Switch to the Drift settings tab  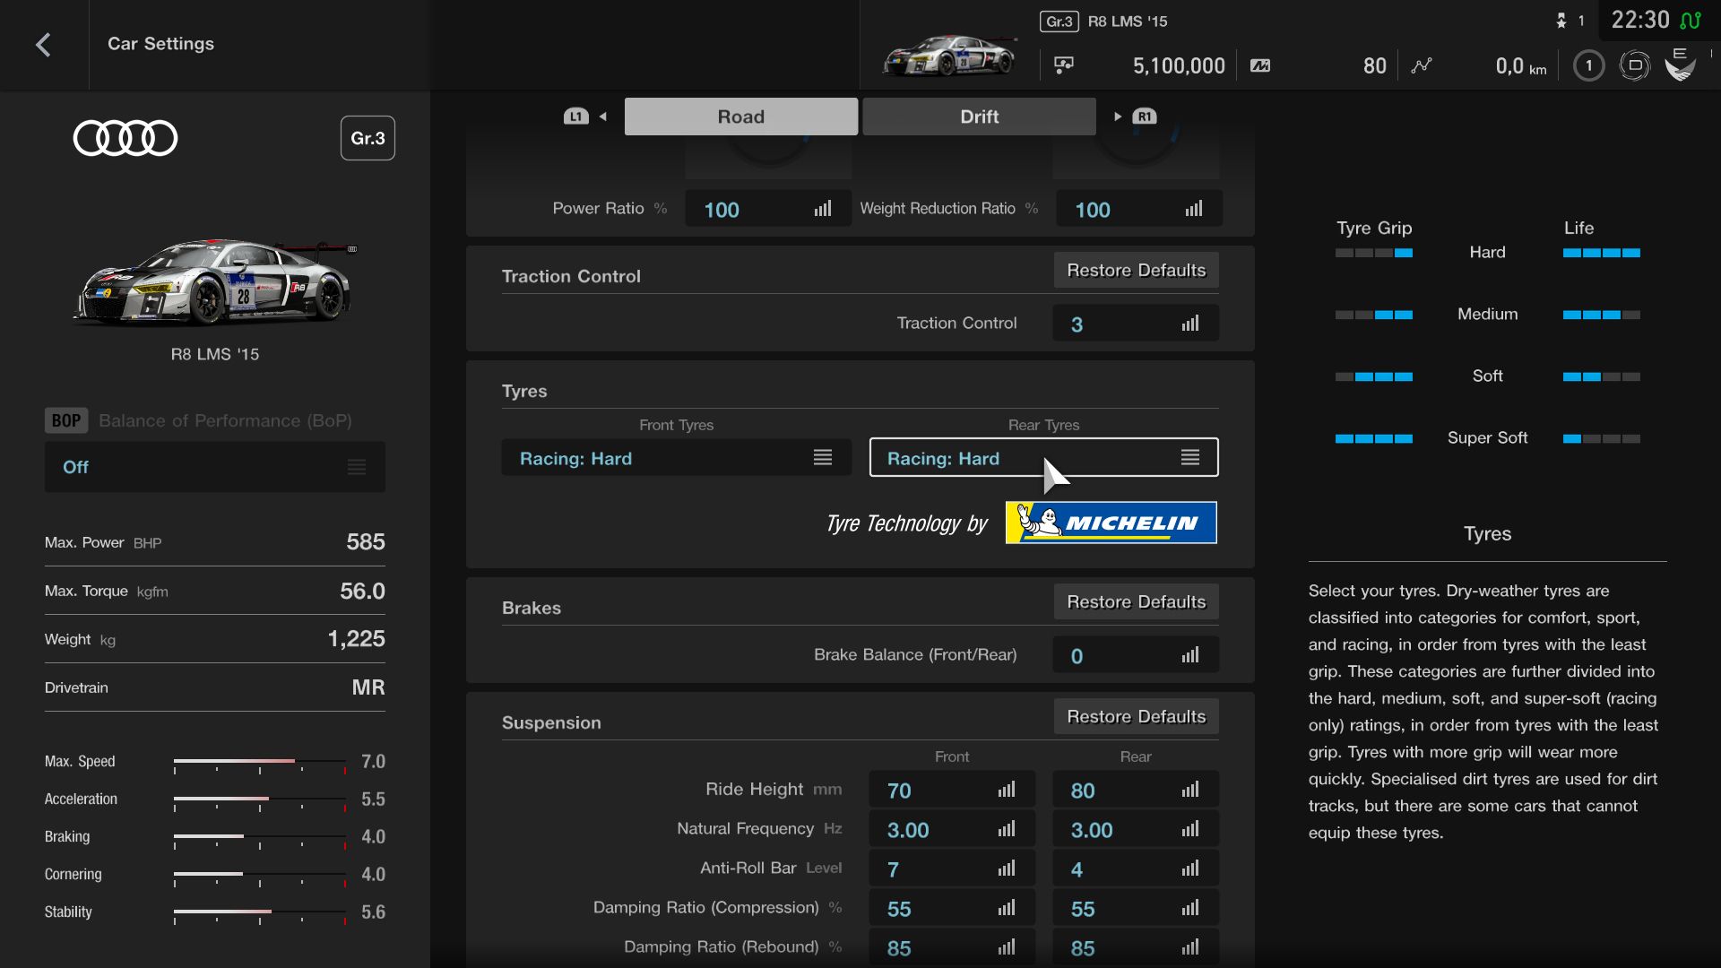click(979, 117)
